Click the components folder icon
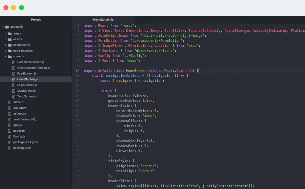Image resolution: width=305 pixels, height=189 pixels. 10,45
